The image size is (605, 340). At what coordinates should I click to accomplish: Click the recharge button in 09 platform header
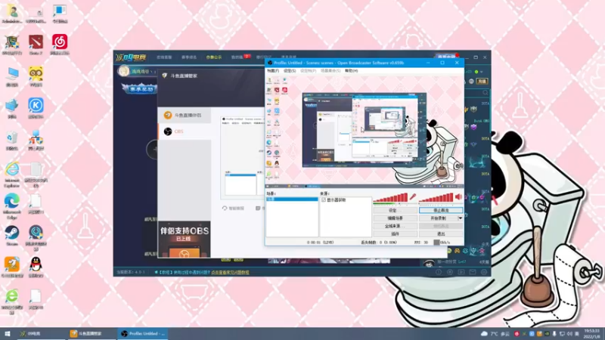(482, 82)
